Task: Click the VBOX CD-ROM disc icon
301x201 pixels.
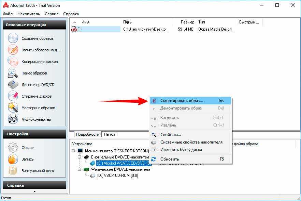Action: coord(92,175)
